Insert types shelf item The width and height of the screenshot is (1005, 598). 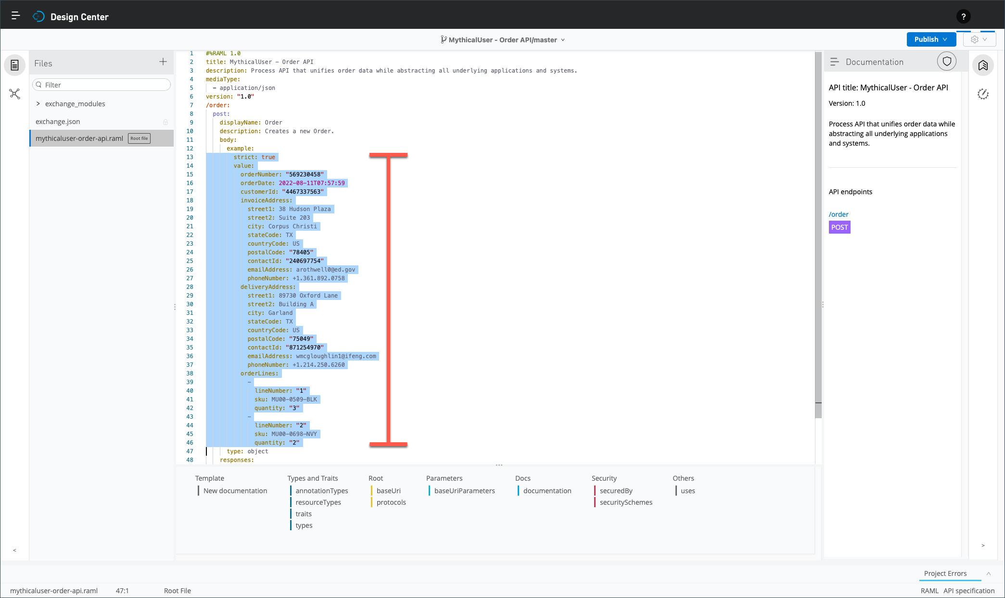[x=304, y=525]
